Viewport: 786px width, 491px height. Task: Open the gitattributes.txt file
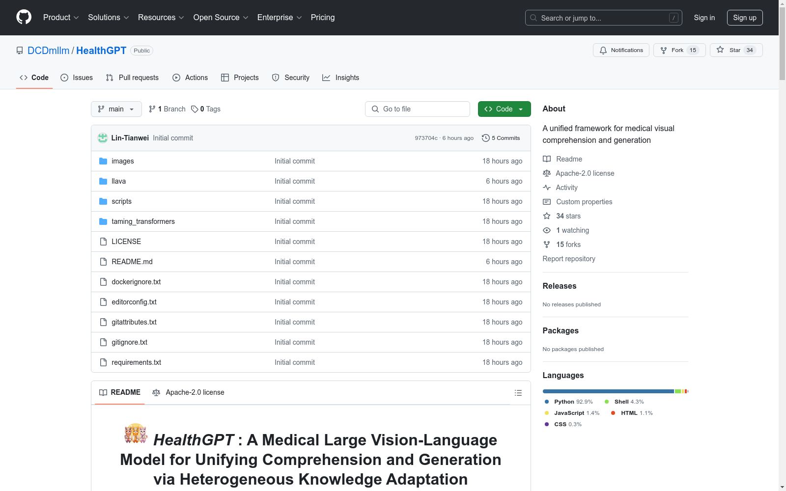pyautogui.click(x=134, y=322)
